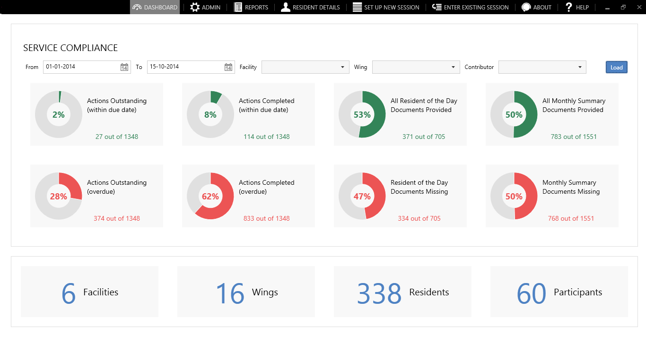Click the 62% overdue completed donut chart
Image resolution: width=646 pixels, height=344 pixels.
210,196
